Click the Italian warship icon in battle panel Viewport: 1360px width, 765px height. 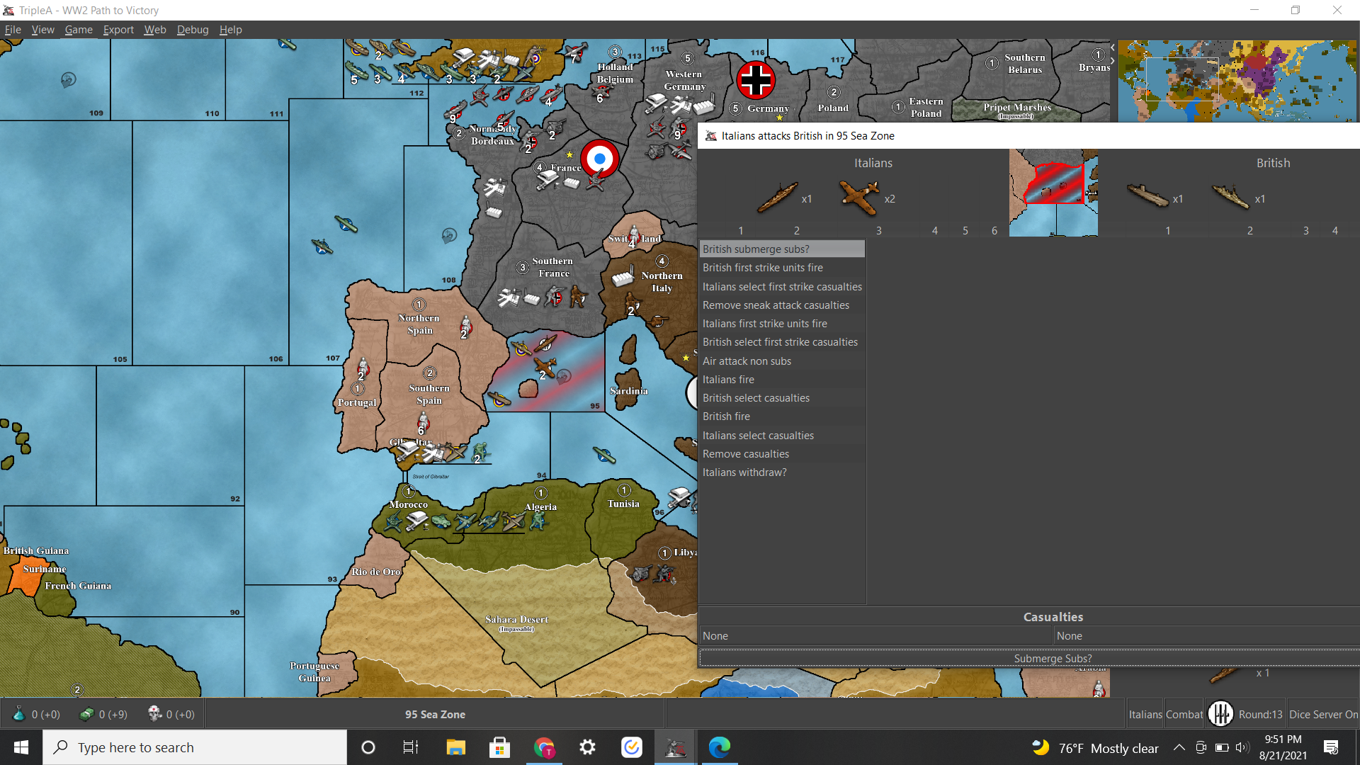tap(777, 198)
